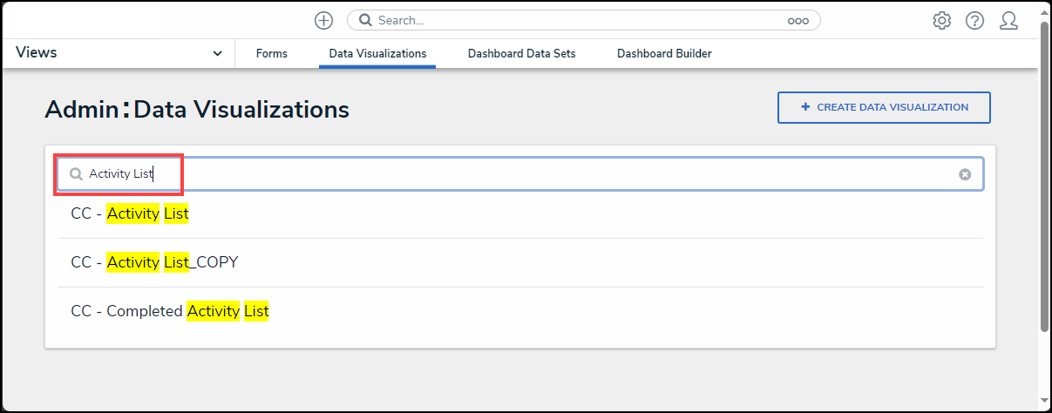
Task: Open the CC - Activity List result
Action: 130,213
